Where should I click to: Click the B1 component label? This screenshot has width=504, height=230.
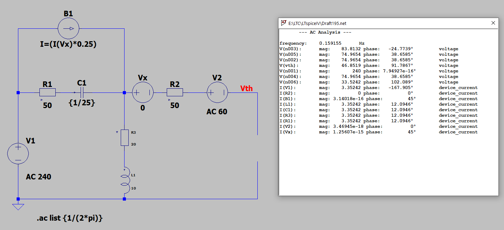pyautogui.click(x=68, y=14)
